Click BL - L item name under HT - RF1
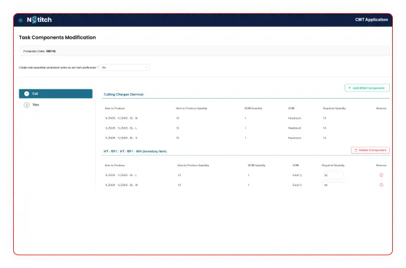 coord(121,175)
